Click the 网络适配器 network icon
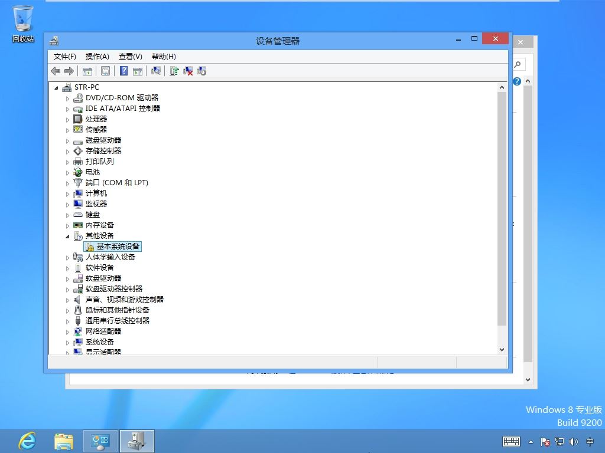The width and height of the screenshot is (605, 453). point(78,331)
